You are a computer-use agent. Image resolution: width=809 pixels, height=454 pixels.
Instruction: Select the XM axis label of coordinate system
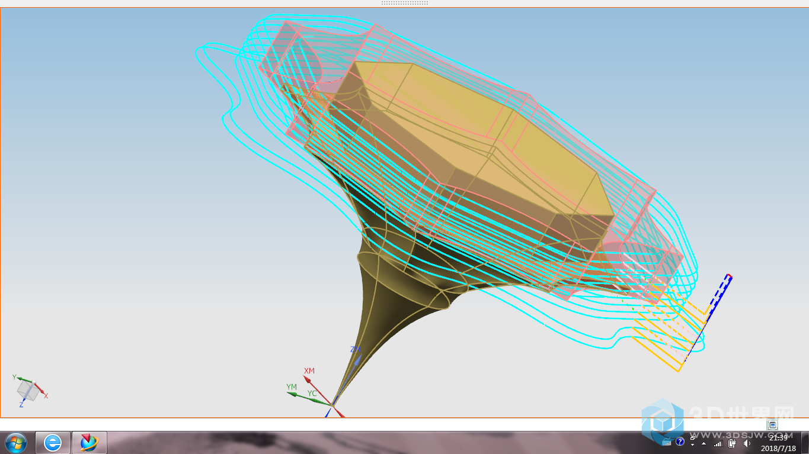click(309, 371)
